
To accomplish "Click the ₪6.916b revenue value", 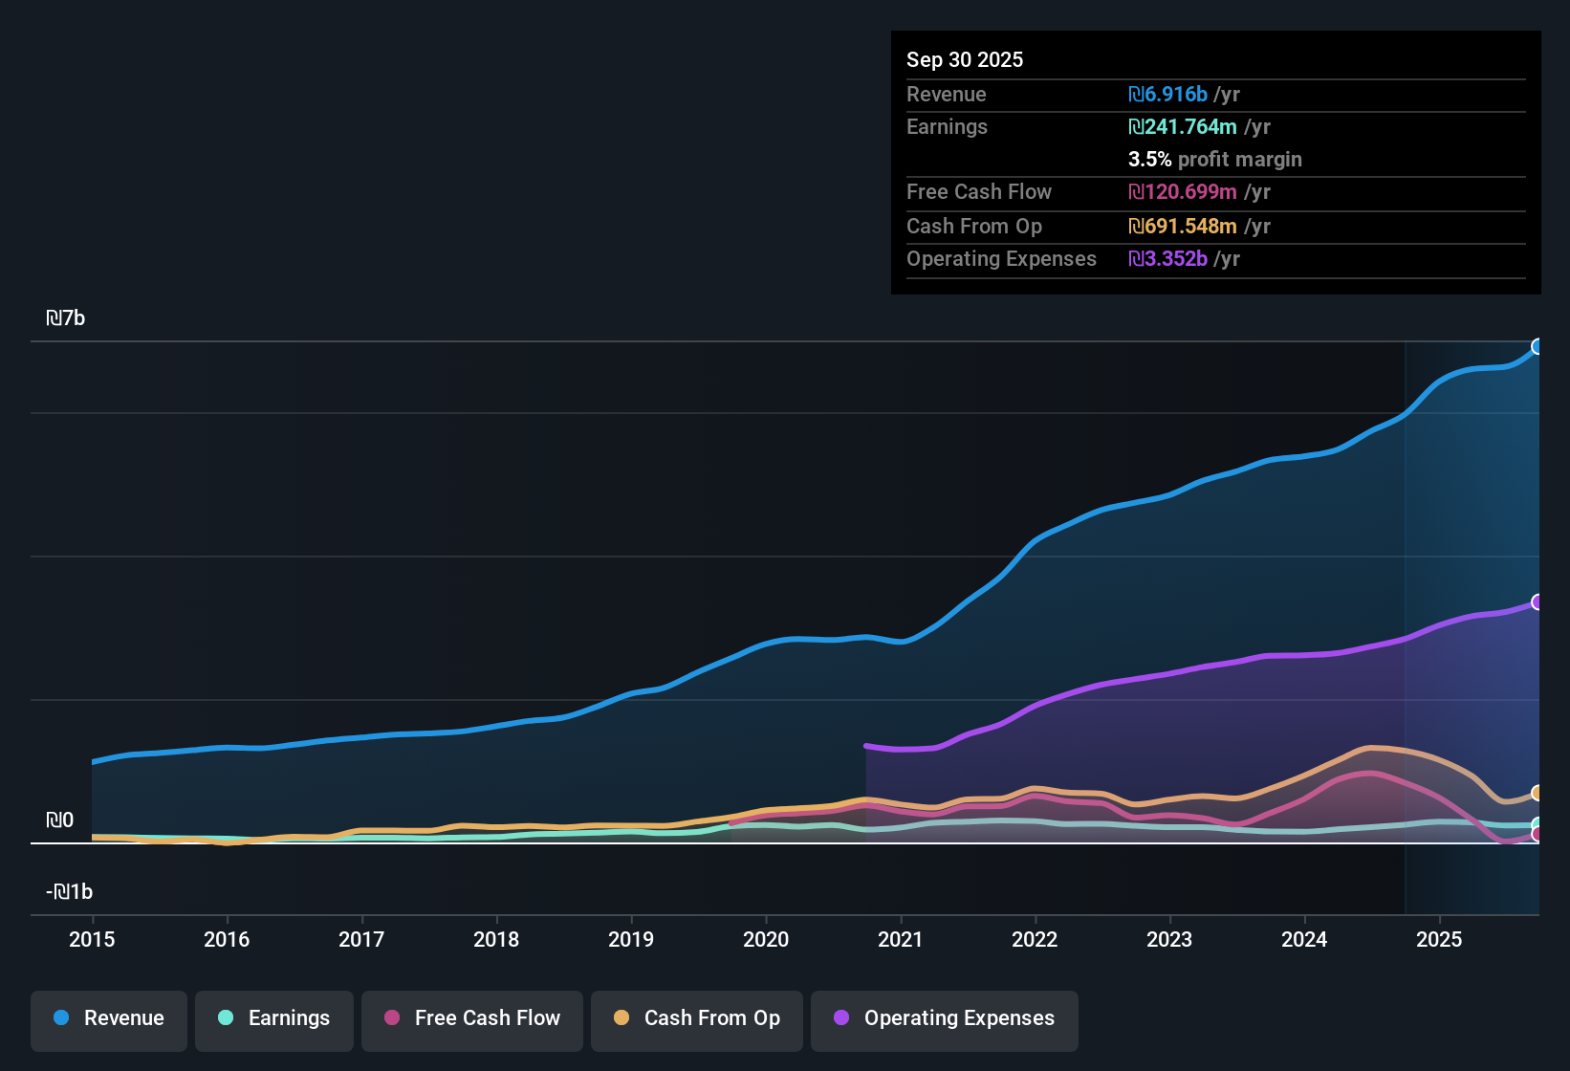I will pyautogui.click(x=1167, y=95).
